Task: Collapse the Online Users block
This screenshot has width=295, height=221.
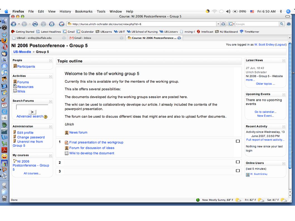Action: 284,164
